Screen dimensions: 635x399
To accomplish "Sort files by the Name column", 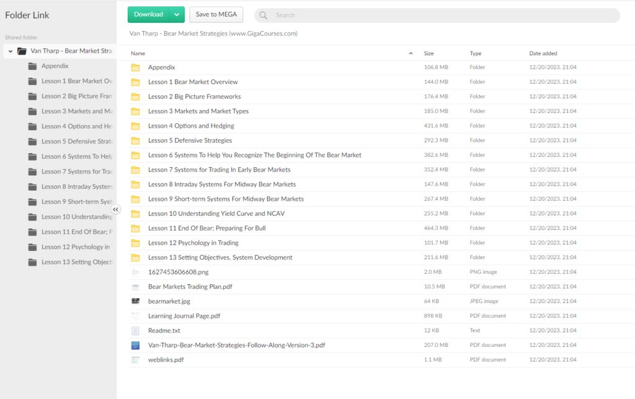I will pos(138,53).
